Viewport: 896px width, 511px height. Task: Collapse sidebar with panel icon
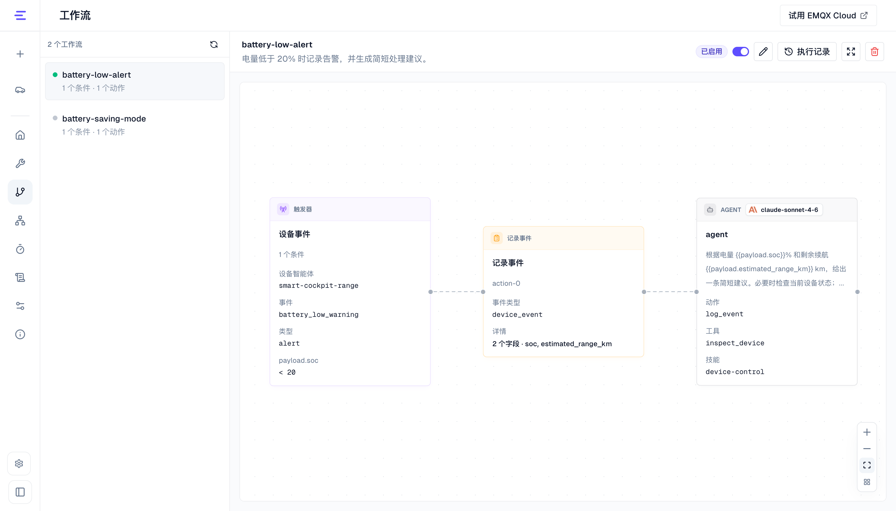click(20, 492)
